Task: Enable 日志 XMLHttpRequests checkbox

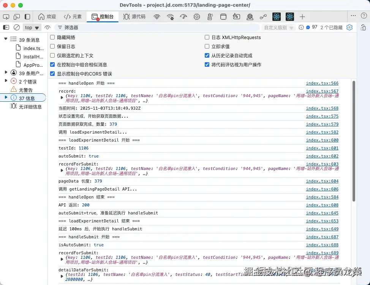Action: [207, 37]
